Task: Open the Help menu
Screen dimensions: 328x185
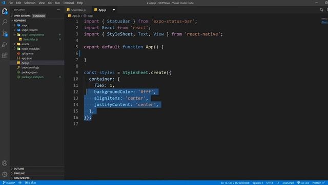Action: [x=80, y=3]
